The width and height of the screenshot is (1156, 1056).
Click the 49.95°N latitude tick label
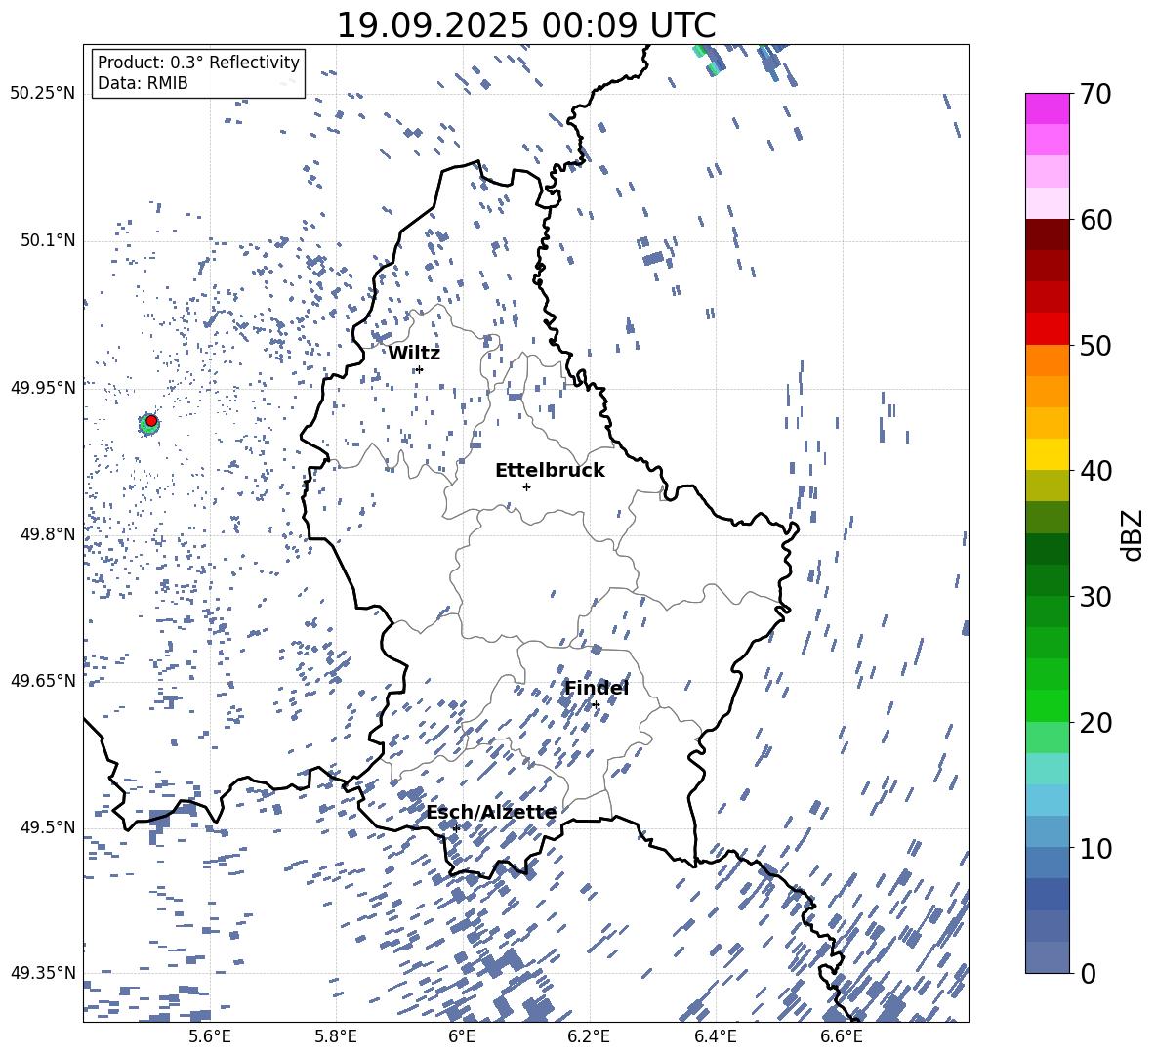click(42, 388)
